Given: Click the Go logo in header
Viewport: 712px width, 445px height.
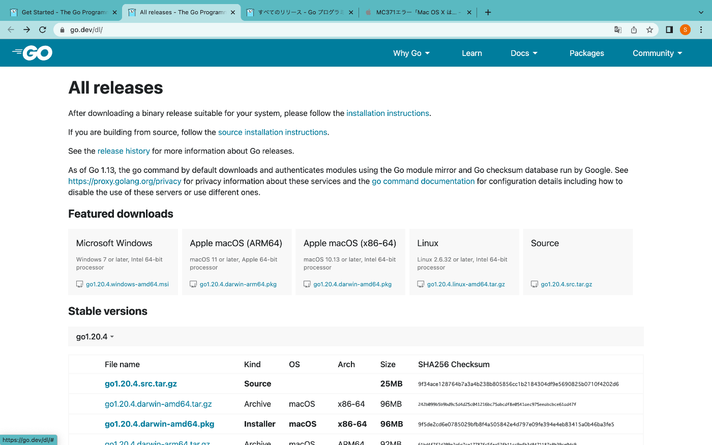Looking at the screenshot, I should pyautogui.click(x=32, y=53).
